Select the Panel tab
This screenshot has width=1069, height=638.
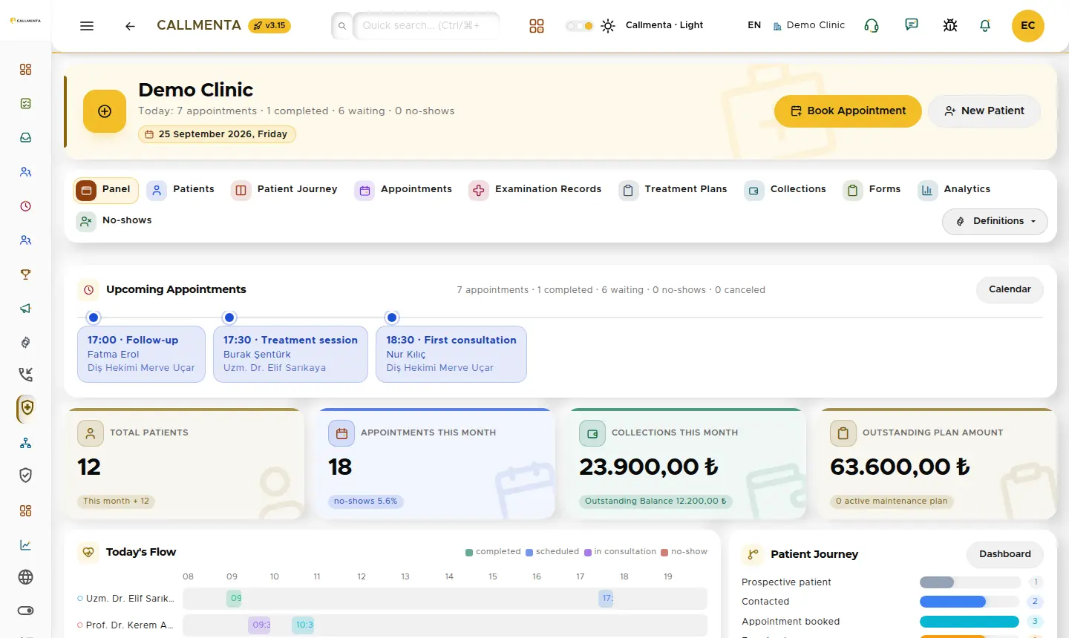106,190
